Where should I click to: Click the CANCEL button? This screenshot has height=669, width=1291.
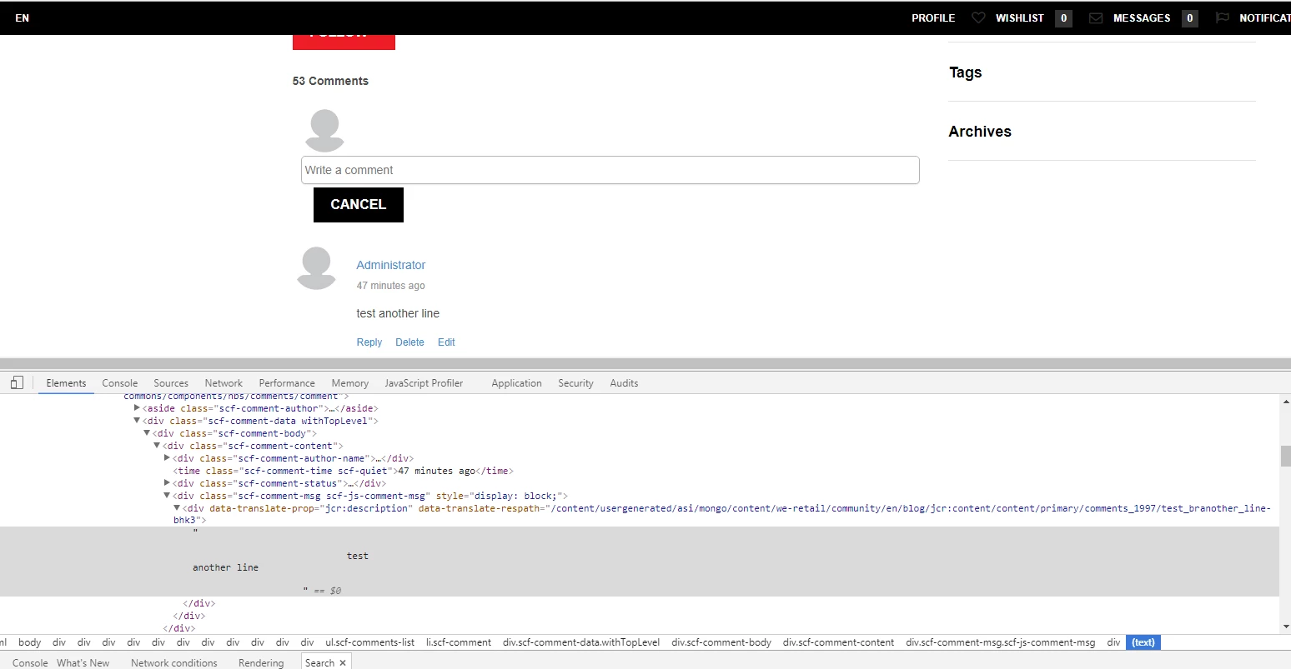coord(359,205)
